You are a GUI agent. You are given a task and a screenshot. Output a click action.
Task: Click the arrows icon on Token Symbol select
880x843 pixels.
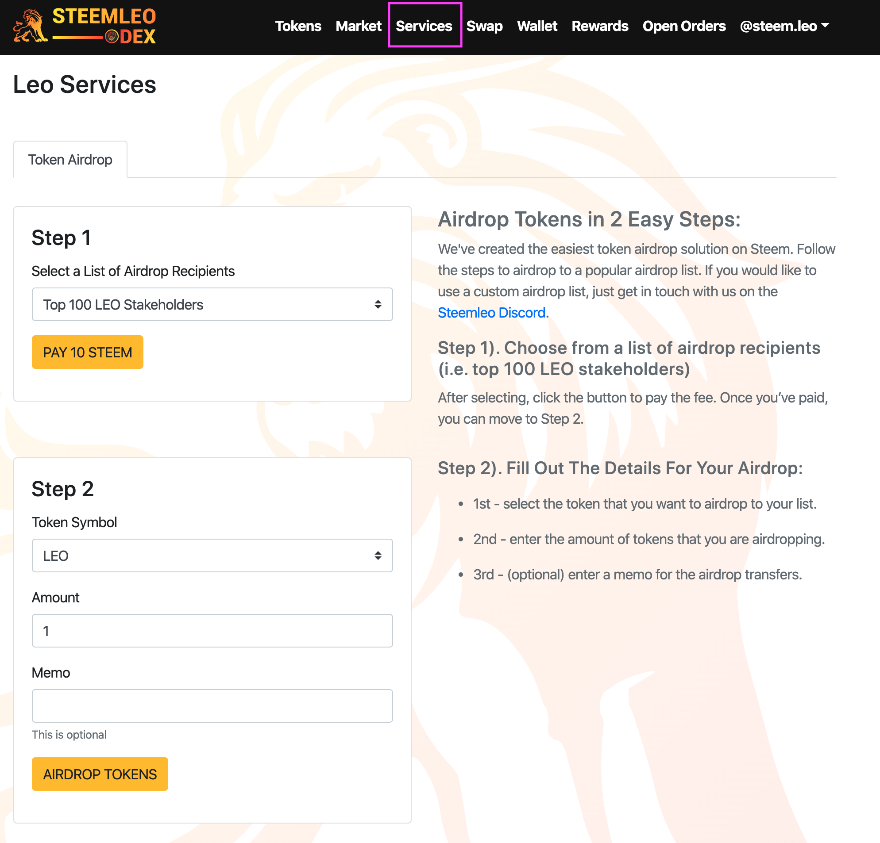coord(378,555)
